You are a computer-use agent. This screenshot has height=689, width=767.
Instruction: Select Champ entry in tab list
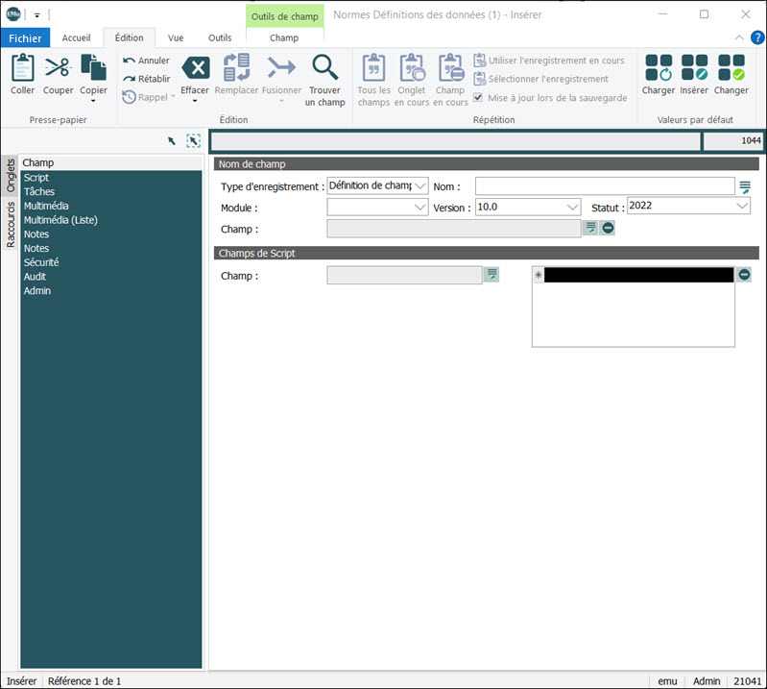tap(110, 162)
